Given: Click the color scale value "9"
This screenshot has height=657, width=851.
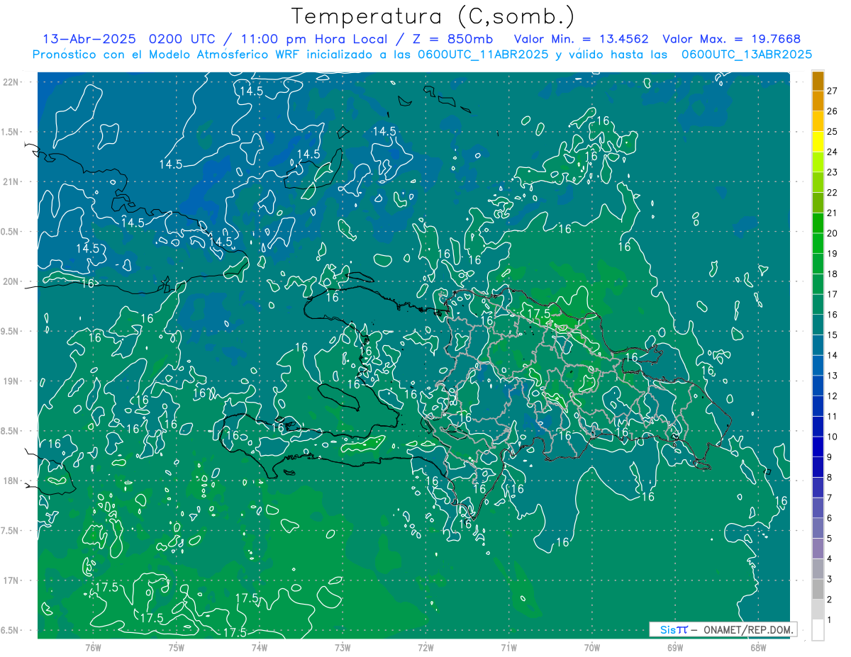Looking at the screenshot, I should [830, 457].
